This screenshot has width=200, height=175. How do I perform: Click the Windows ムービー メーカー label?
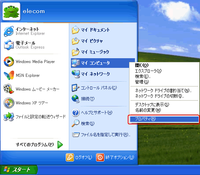(x=38, y=89)
